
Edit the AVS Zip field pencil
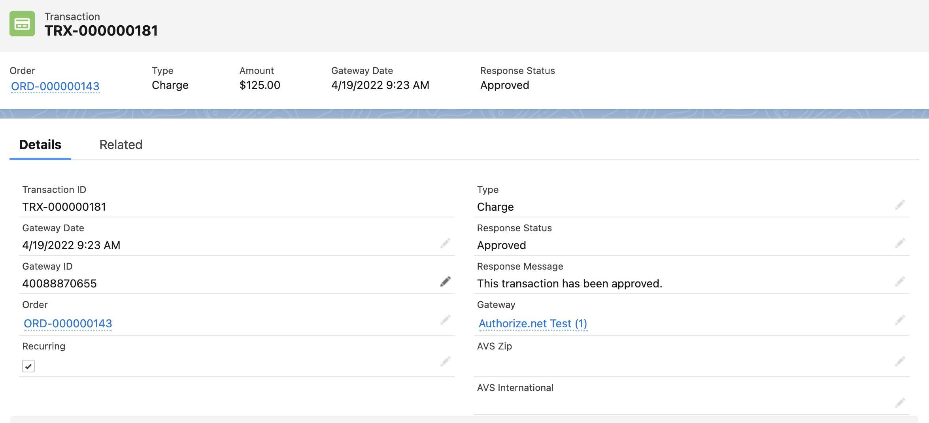coord(900,361)
